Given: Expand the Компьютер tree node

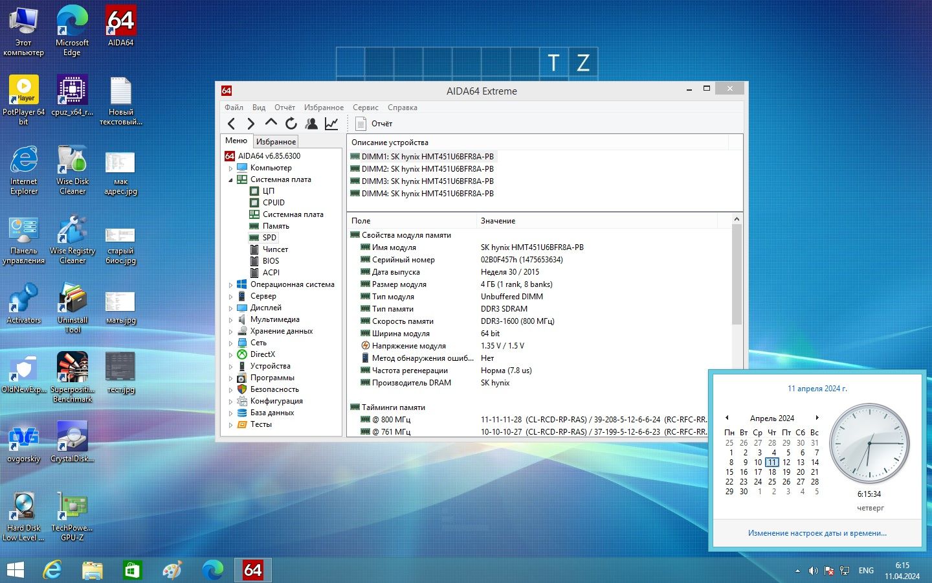Looking at the screenshot, I should [x=230, y=168].
